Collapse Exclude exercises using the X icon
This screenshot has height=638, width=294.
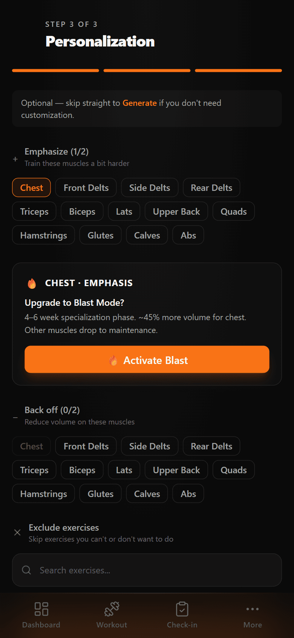coord(17,532)
